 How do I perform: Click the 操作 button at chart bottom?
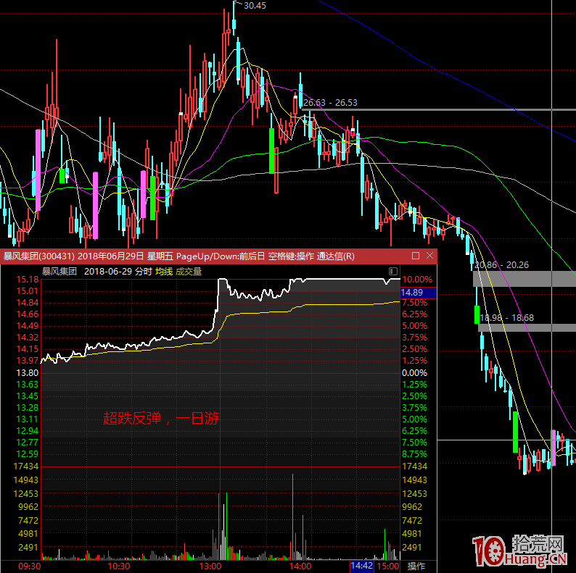click(x=416, y=566)
